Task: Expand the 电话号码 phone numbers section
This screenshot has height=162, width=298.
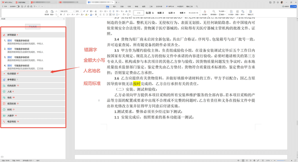Action: [33, 122]
